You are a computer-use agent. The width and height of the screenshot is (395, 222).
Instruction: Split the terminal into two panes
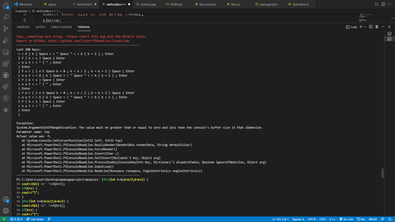pos(371,27)
